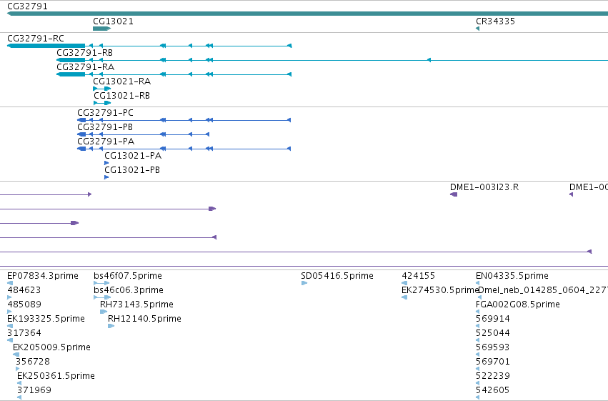Select the 317364 feature label
The height and width of the screenshot is (401, 608).
click(x=24, y=333)
